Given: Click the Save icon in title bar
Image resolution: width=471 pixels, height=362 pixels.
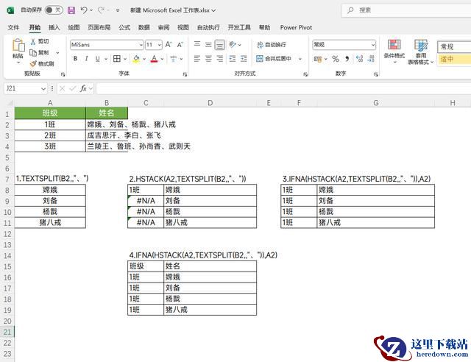Looking at the screenshot, I should 71,10.
